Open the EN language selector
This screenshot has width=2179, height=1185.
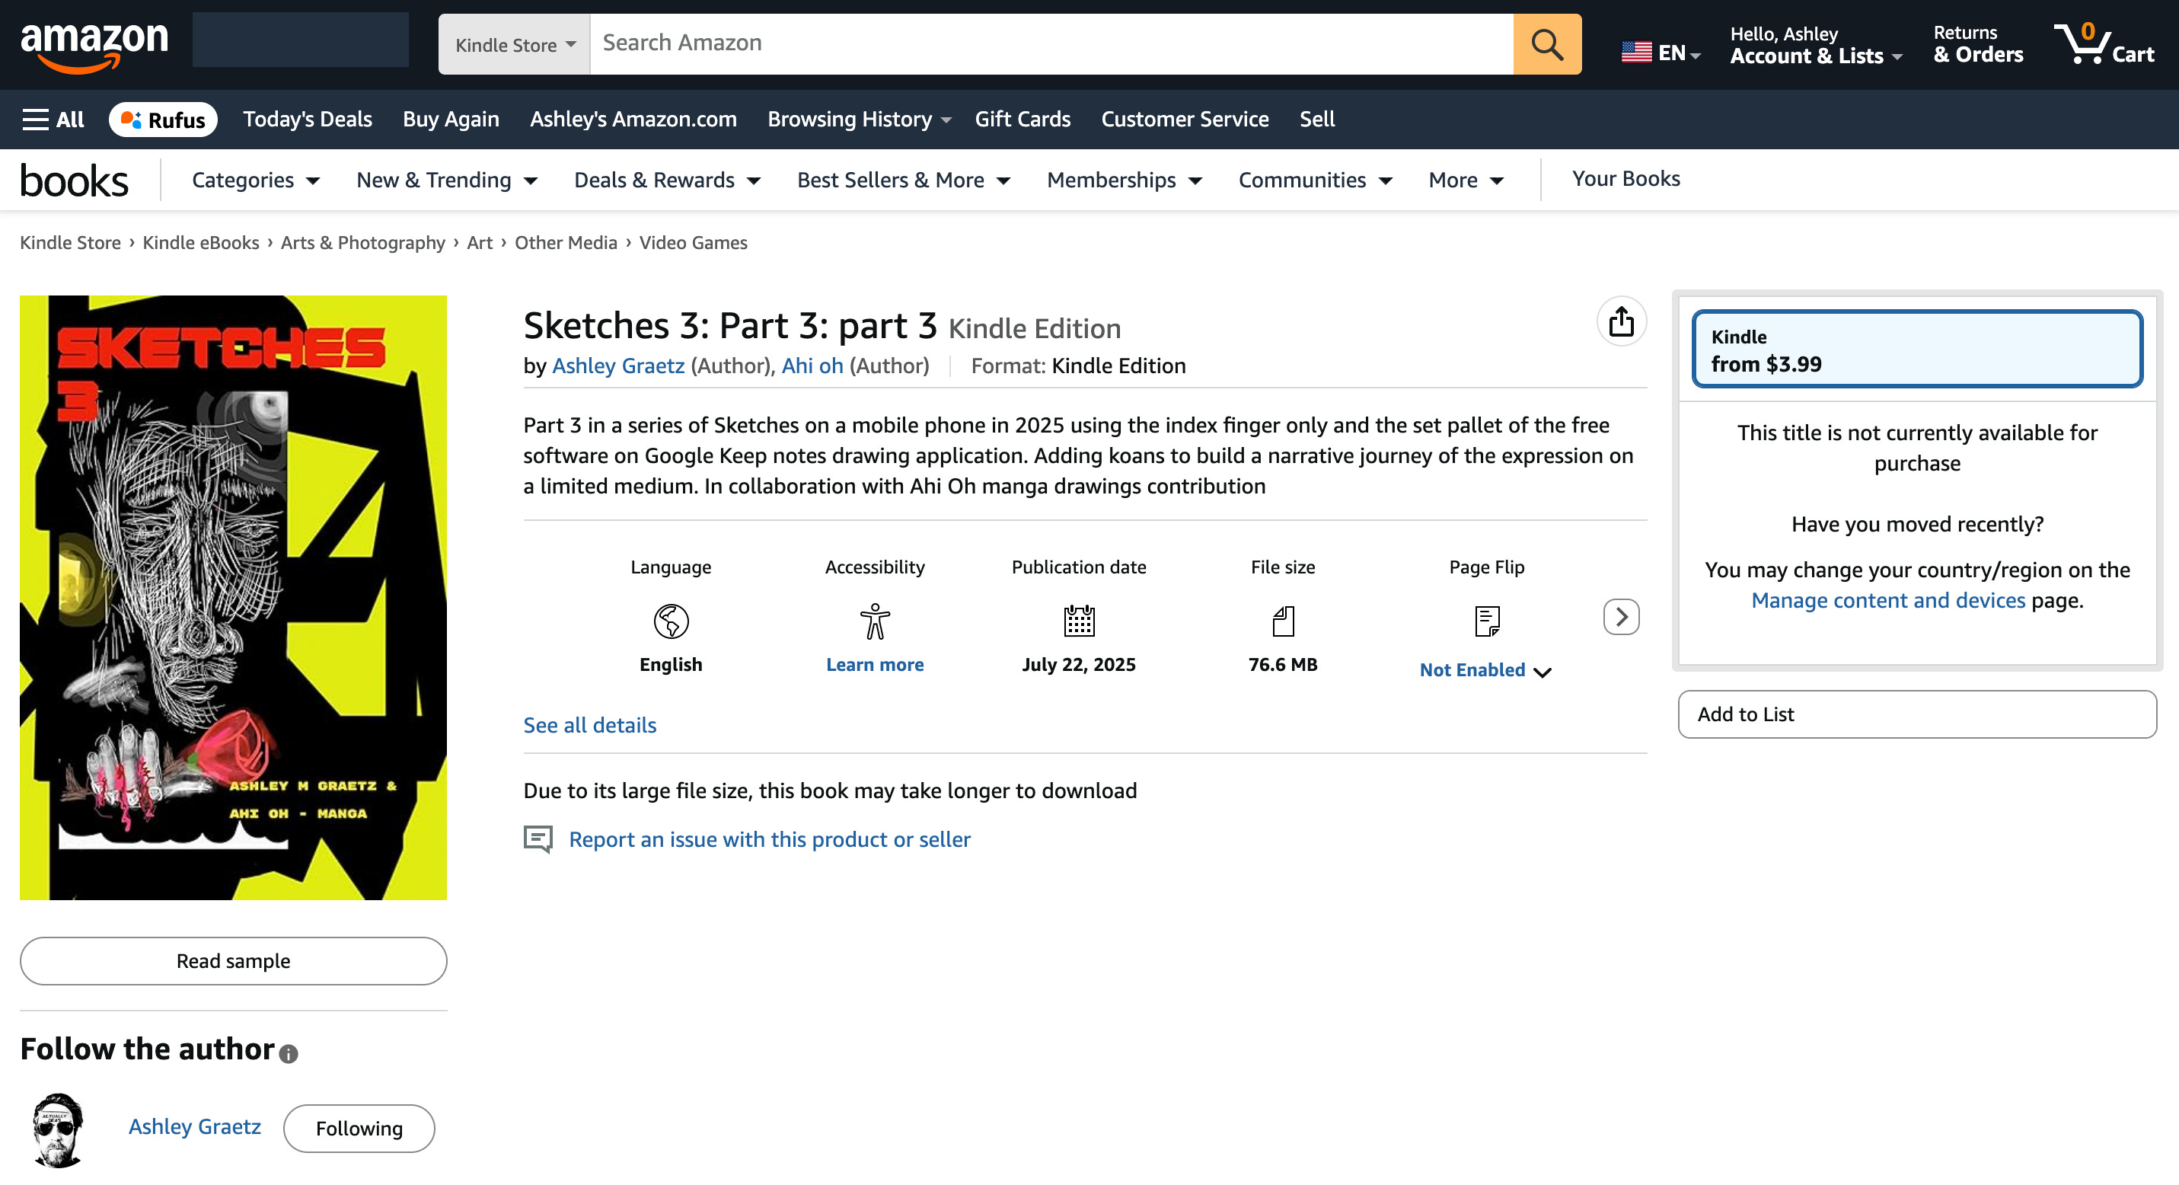1660,53
